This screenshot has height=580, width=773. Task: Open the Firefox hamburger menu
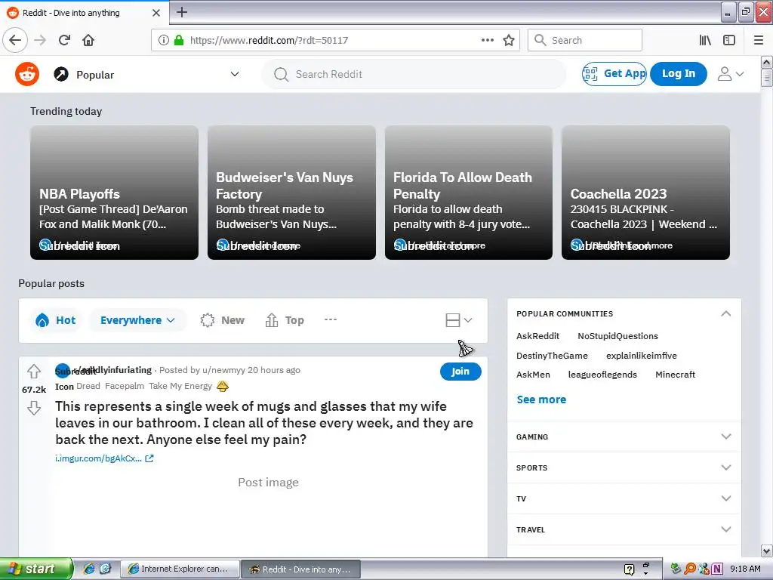click(759, 41)
